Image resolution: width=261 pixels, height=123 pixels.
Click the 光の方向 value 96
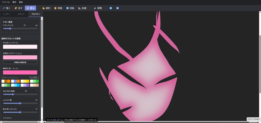coord(26,91)
